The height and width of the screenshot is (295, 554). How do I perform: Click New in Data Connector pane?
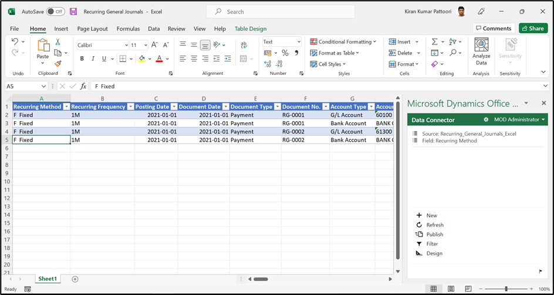pyautogui.click(x=427, y=215)
